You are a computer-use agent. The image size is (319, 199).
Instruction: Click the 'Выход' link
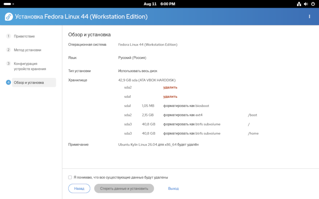pyautogui.click(x=173, y=188)
